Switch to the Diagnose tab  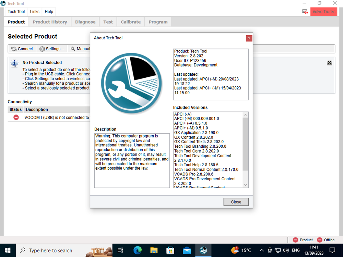tap(85, 22)
